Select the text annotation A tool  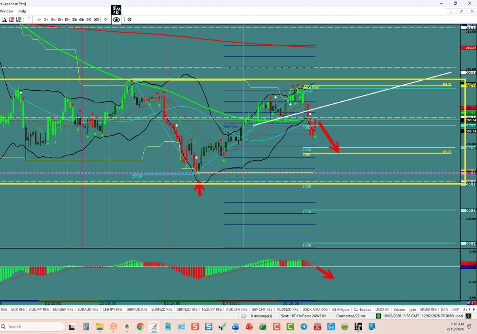tap(5, 19)
